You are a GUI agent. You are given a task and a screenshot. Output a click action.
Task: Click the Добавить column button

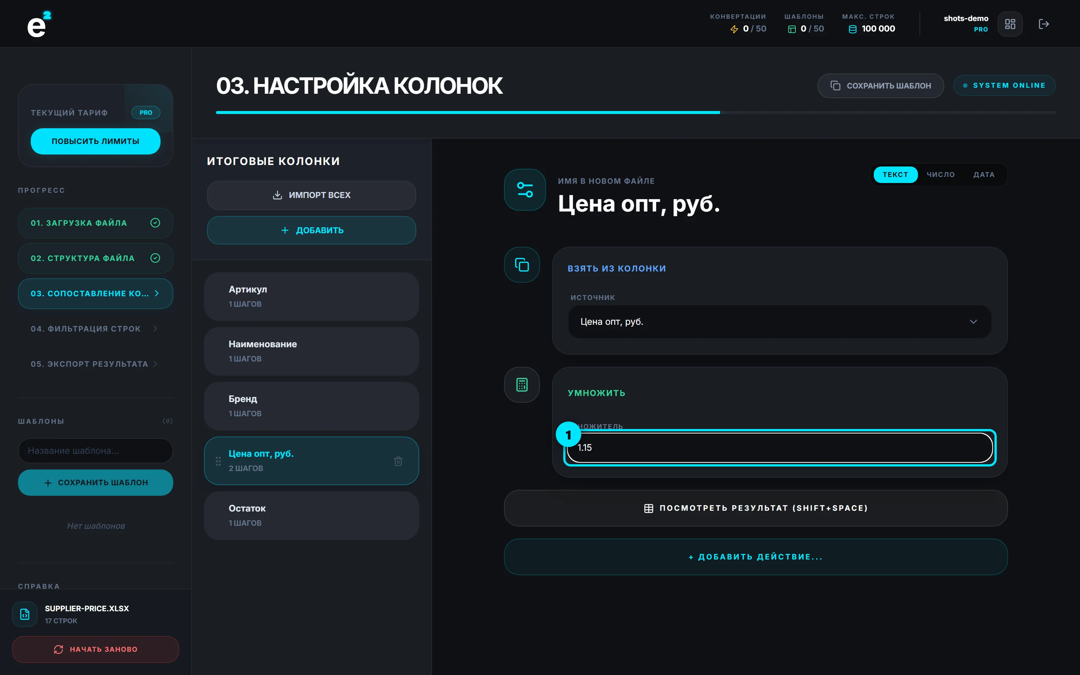coord(312,230)
